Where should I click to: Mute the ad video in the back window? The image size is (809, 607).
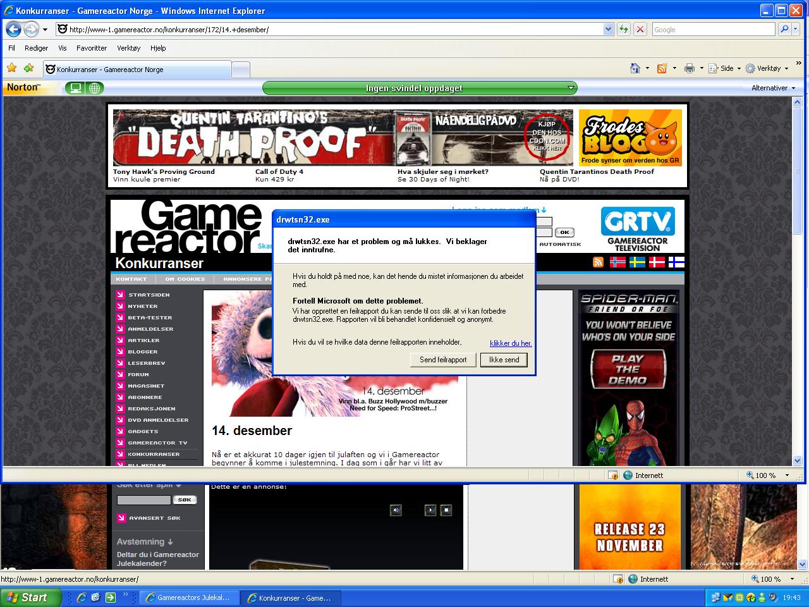(396, 510)
